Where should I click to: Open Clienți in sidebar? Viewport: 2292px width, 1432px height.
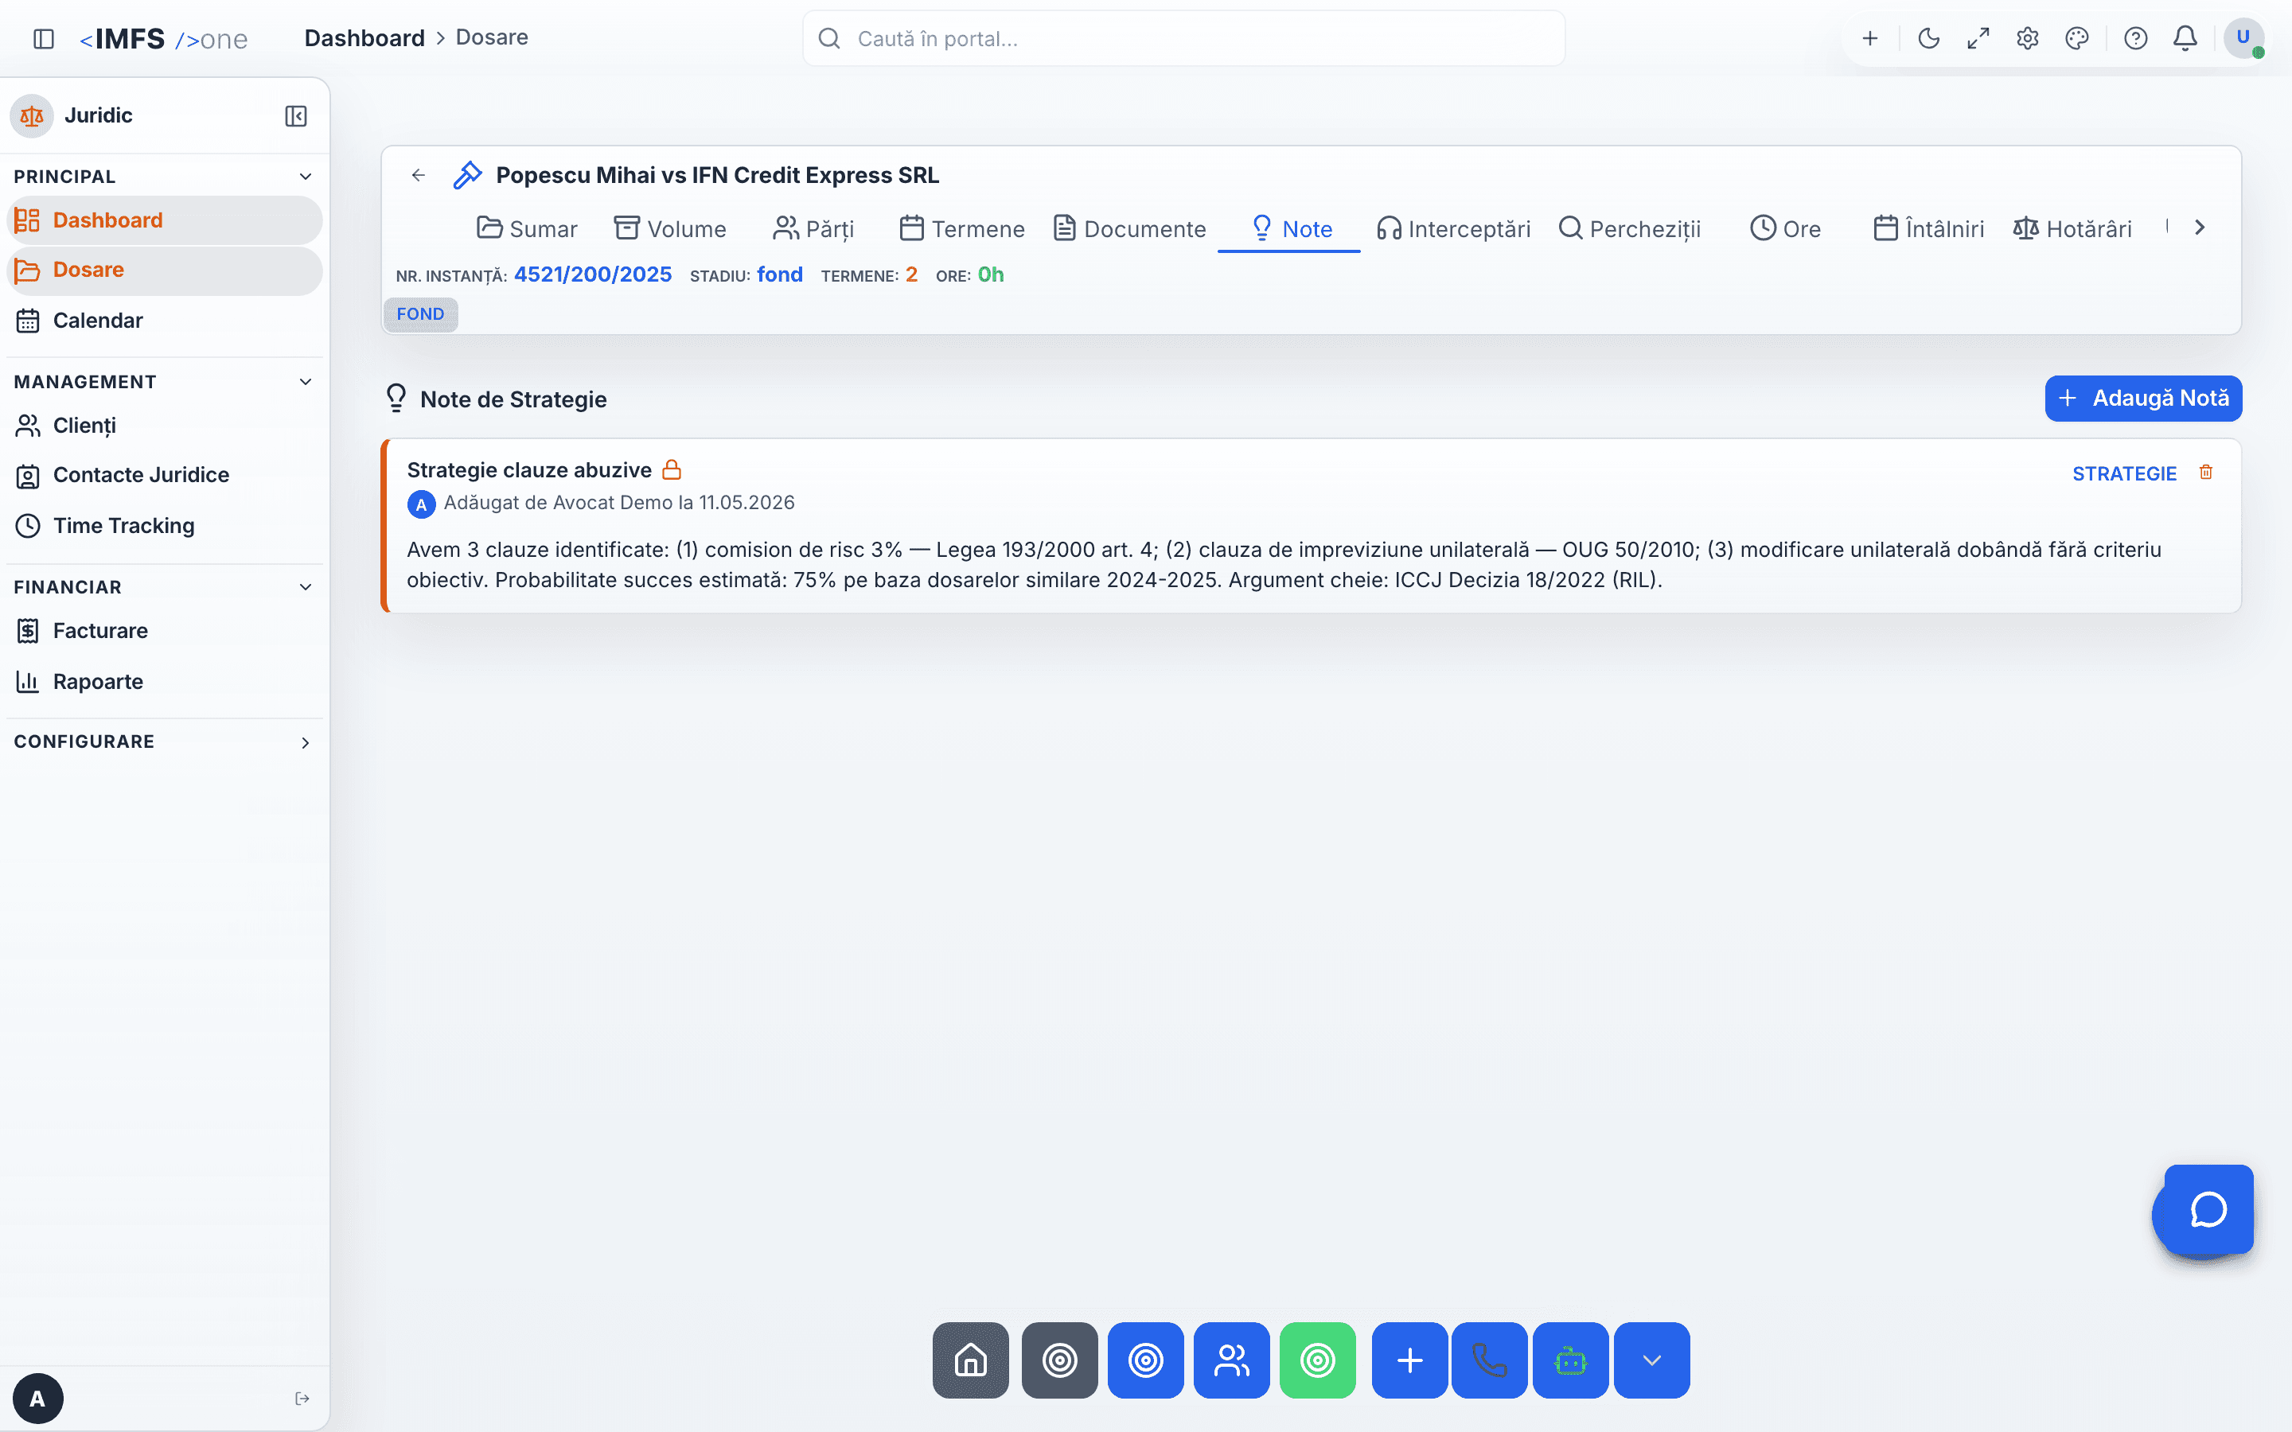click(x=165, y=426)
